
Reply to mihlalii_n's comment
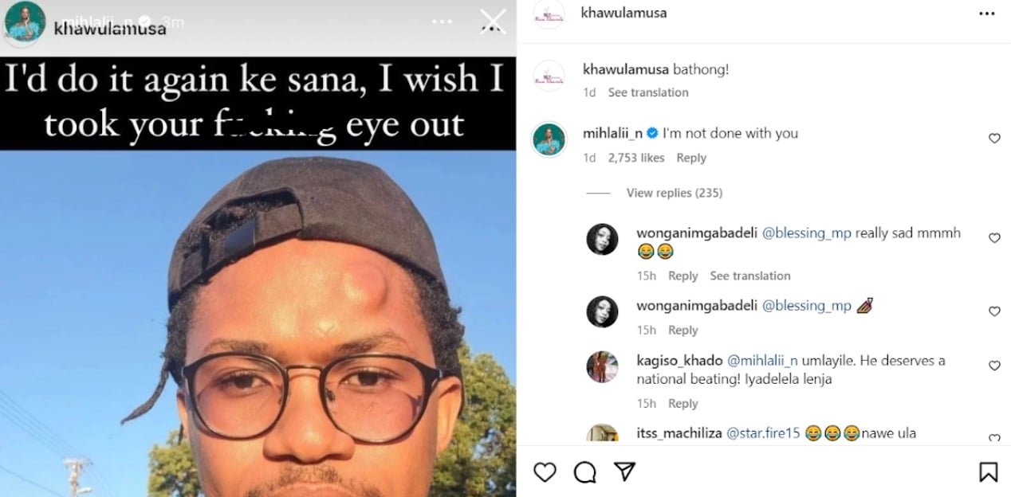[x=690, y=158]
